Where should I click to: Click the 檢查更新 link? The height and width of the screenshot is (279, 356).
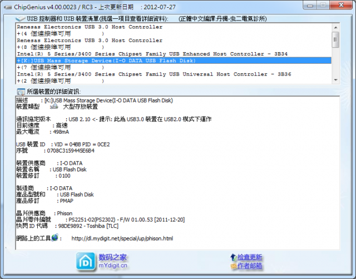coord(250,257)
